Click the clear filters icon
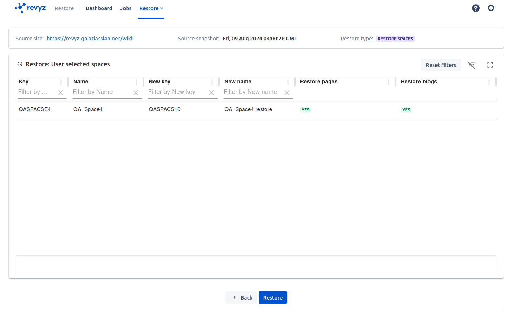Screen dimensions: 507x316 tap(471, 65)
